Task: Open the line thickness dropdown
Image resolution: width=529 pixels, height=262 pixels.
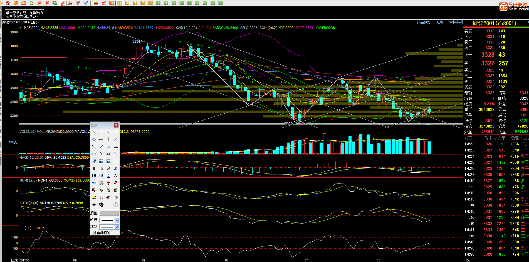Action: pos(117,220)
